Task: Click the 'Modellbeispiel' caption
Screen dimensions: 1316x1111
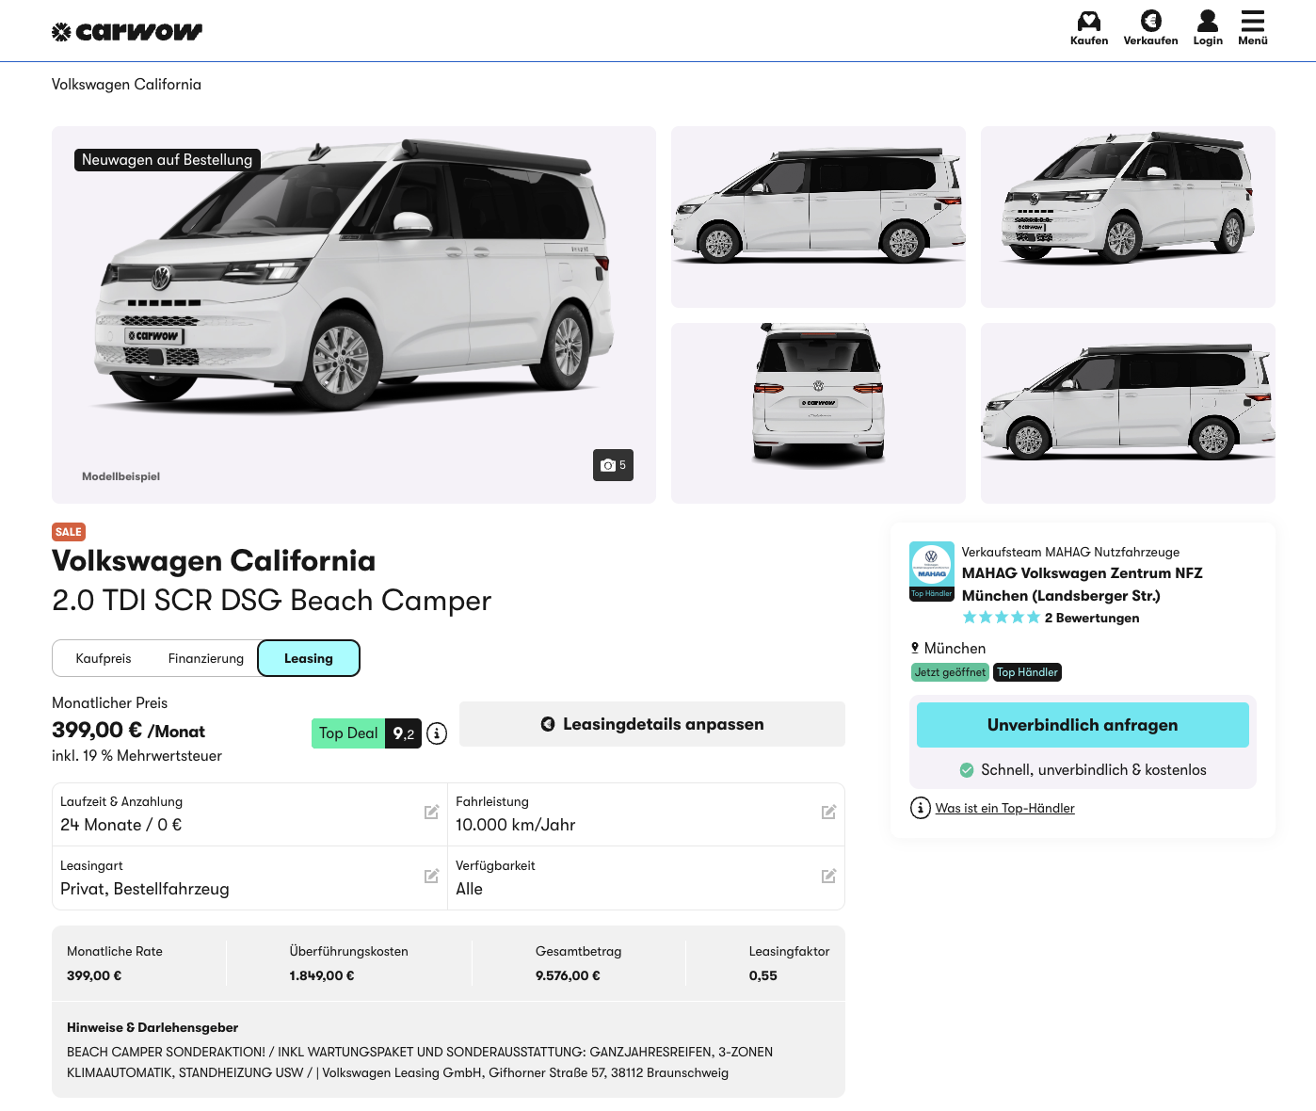Action: pos(120,476)
